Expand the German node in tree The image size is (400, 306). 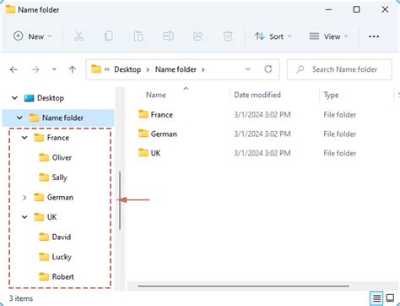point(24,198)
